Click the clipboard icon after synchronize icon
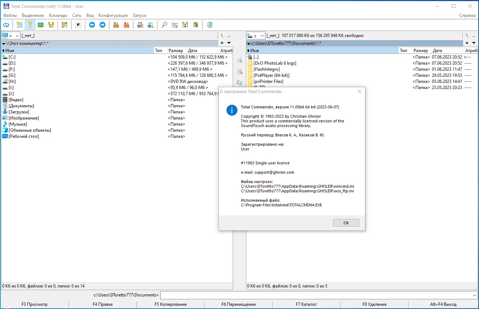Image resolution: width=479 pixels, height=309 pixels. click(196, 25)
